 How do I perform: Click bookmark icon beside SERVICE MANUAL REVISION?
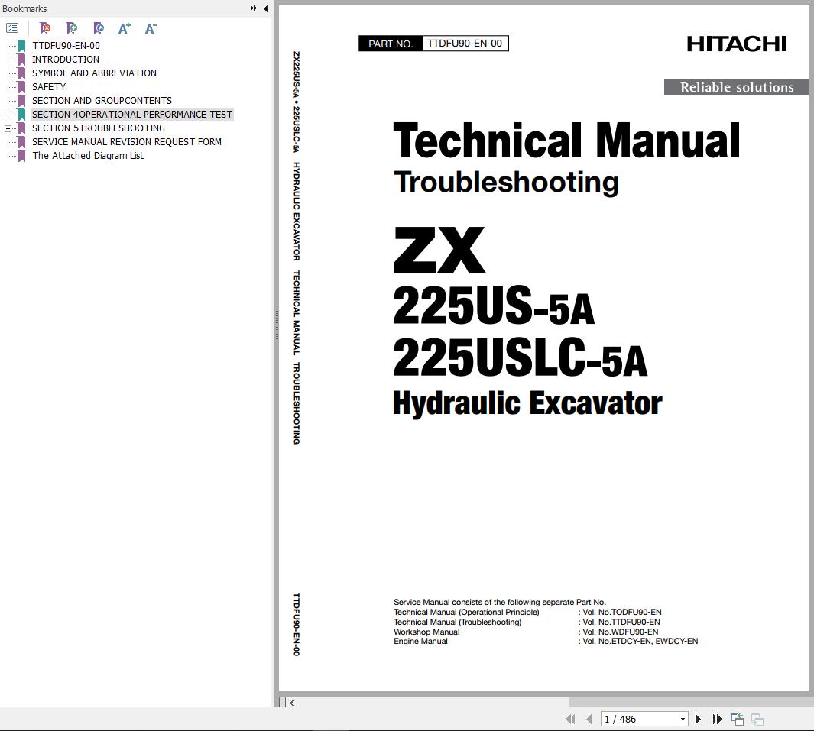point(21,141)
